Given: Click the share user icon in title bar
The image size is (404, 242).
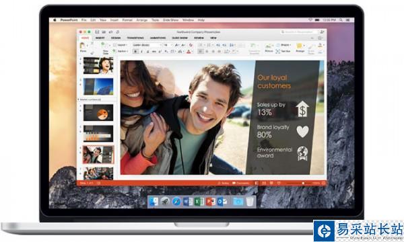Looking at the screenshot, I should [322, 32].
